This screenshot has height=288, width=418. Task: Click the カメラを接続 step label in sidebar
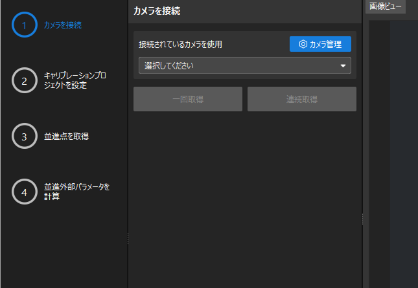[x=63, y=25]
